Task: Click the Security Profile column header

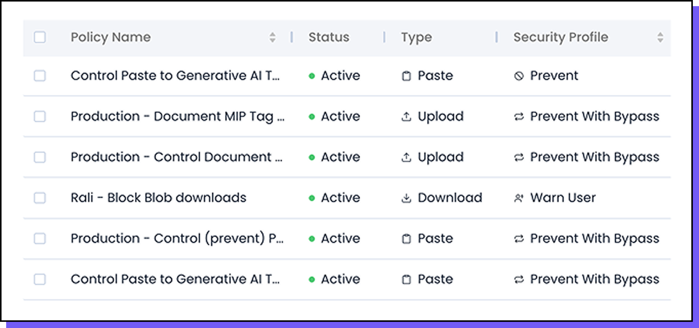Action: (x=561, y=37)
